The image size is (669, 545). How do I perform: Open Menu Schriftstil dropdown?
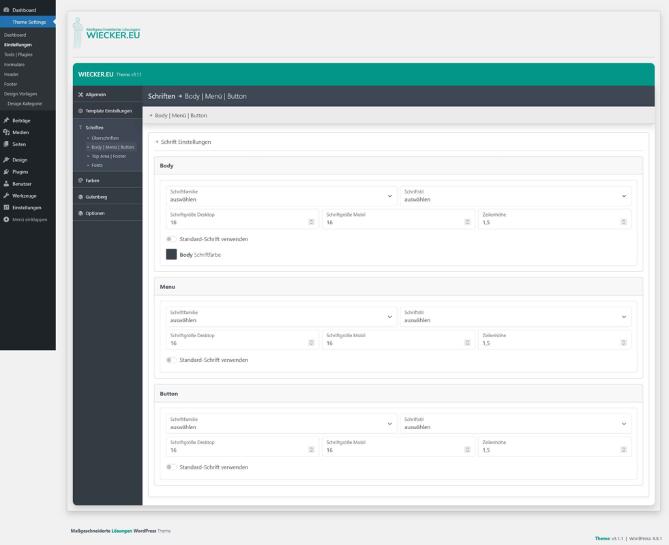[x=516, y=317]
